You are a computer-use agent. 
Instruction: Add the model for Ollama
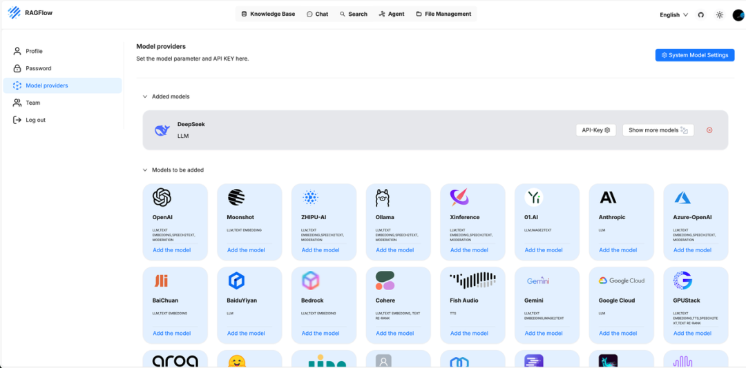coord(395,249)
